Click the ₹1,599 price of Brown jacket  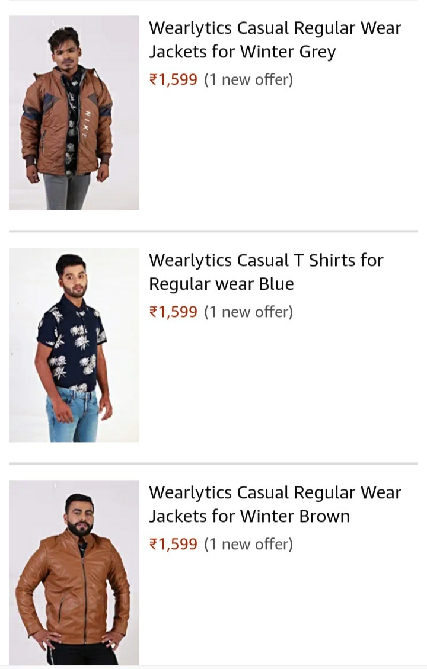(x=173, y=544)
